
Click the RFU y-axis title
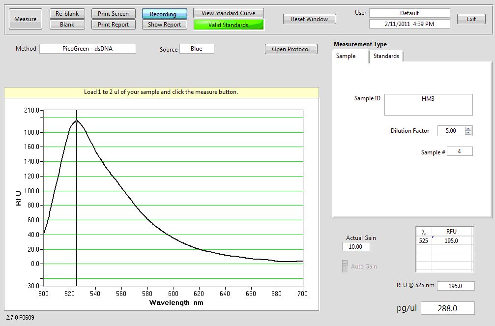[18, 198]
